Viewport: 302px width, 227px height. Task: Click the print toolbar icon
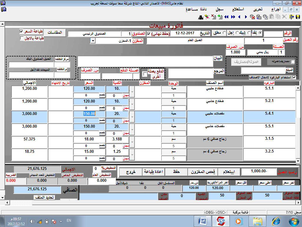point(201,17)
